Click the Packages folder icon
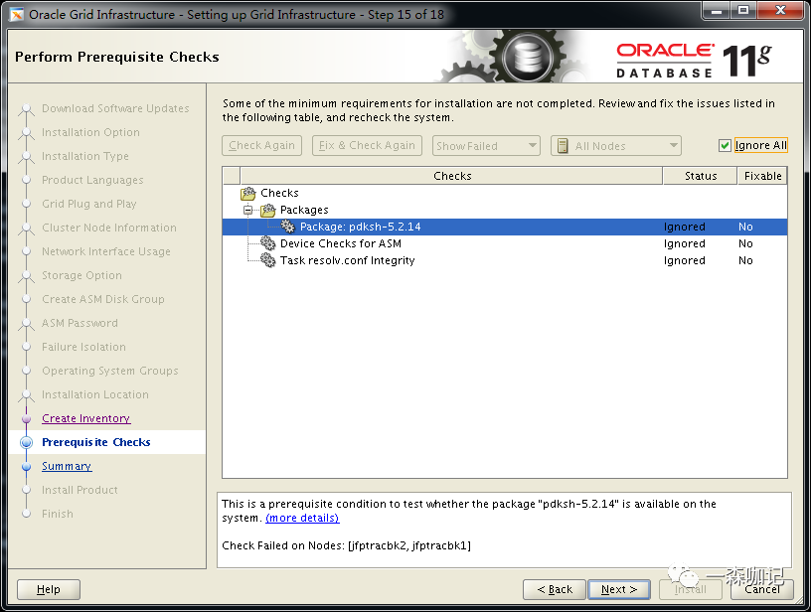The height and width of the screenshot is (612, 811). coord(268,210)
